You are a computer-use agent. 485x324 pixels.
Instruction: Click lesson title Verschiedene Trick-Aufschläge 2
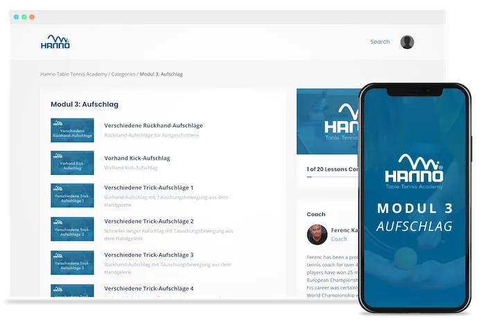click(x=149, y=221)
